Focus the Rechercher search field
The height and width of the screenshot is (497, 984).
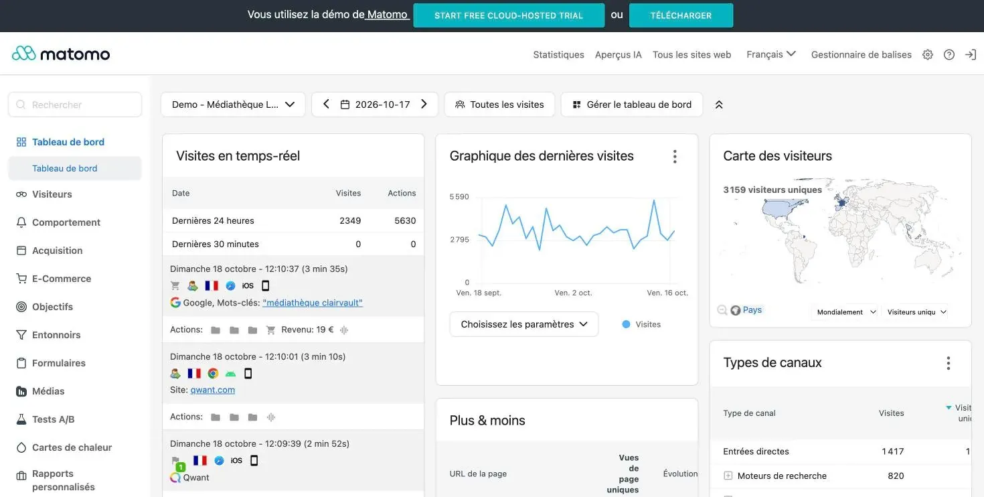tap(75, 104)
